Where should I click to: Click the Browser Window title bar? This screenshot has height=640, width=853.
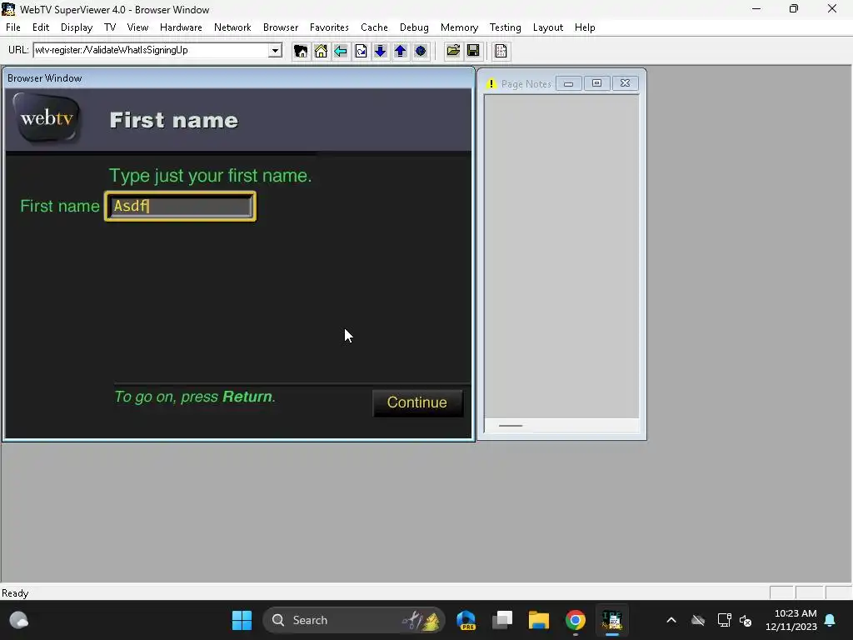point(238,77)
